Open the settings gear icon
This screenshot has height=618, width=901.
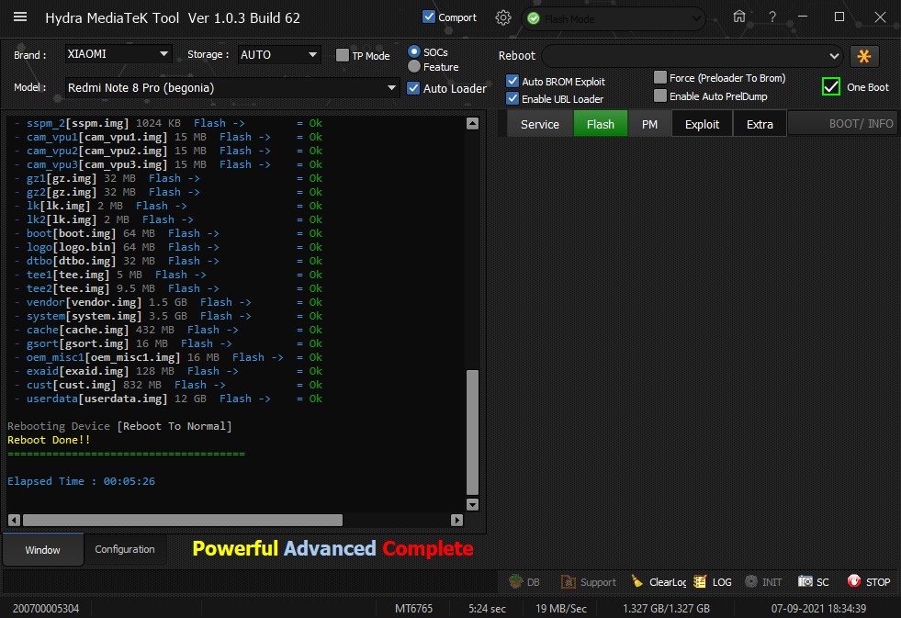(503, 17)
